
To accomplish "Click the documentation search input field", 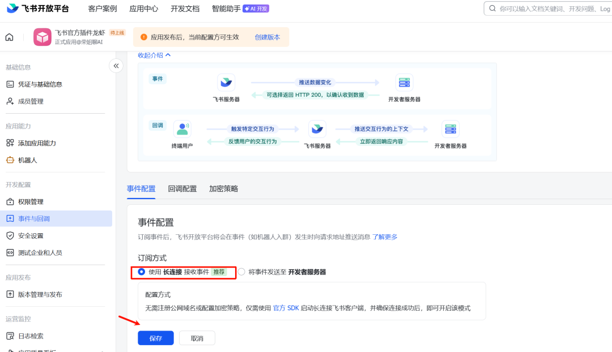I will pos(548,8).
